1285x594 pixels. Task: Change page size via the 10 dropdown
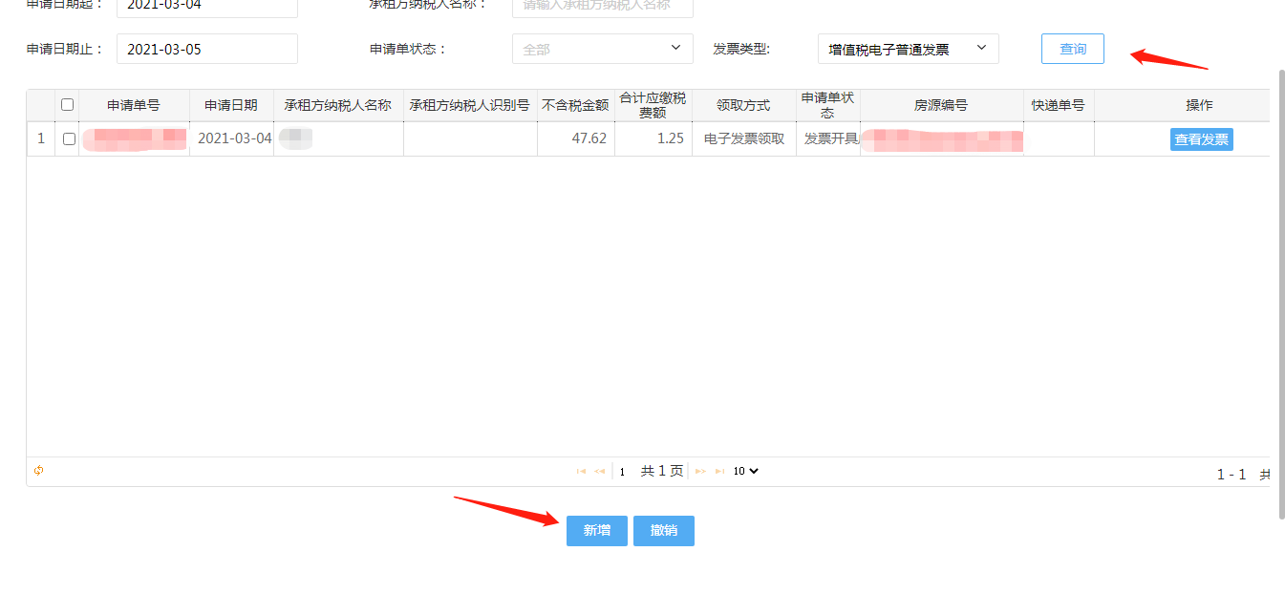click(x=746, y=471)
